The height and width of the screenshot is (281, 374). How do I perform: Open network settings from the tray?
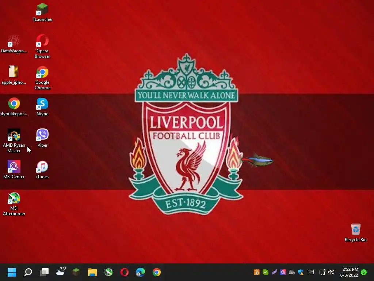tap(322, 272)
